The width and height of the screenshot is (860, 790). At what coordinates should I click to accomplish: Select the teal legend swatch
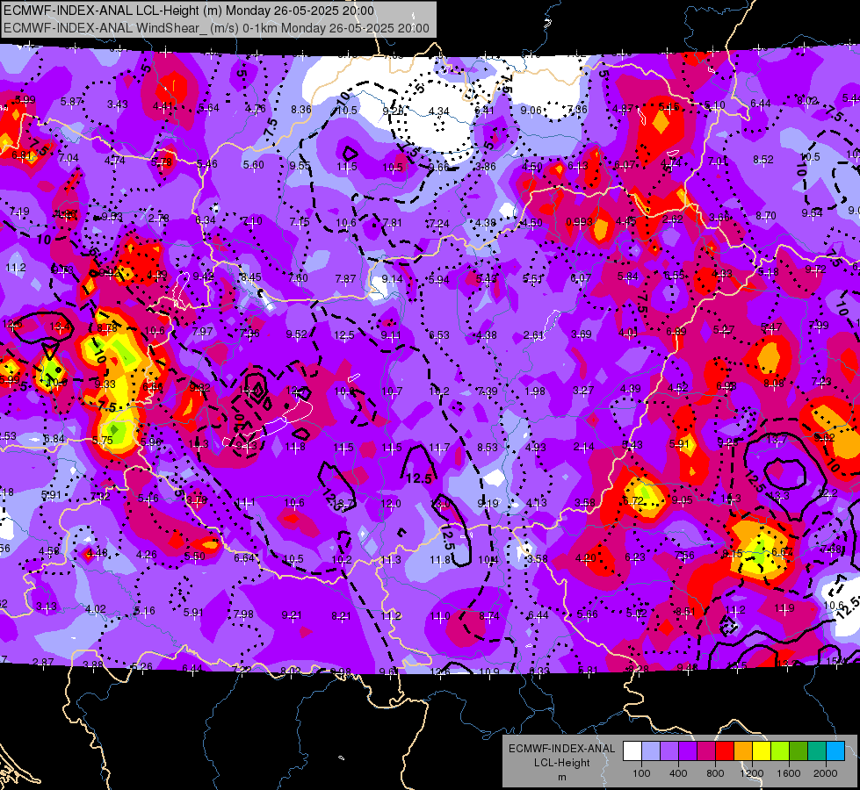tap(817, 751)
